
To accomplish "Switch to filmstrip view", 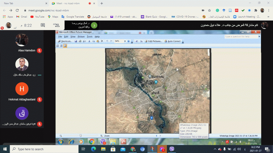I will pos(61,46).
